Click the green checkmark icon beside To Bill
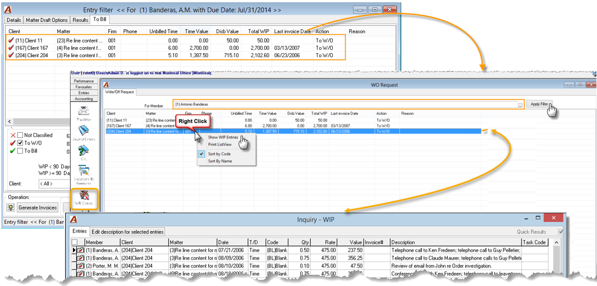 [12, 151]
